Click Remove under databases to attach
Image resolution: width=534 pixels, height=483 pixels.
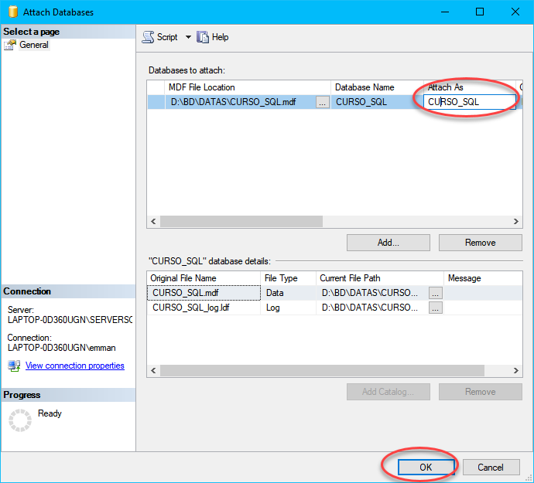tap(480, 243)
